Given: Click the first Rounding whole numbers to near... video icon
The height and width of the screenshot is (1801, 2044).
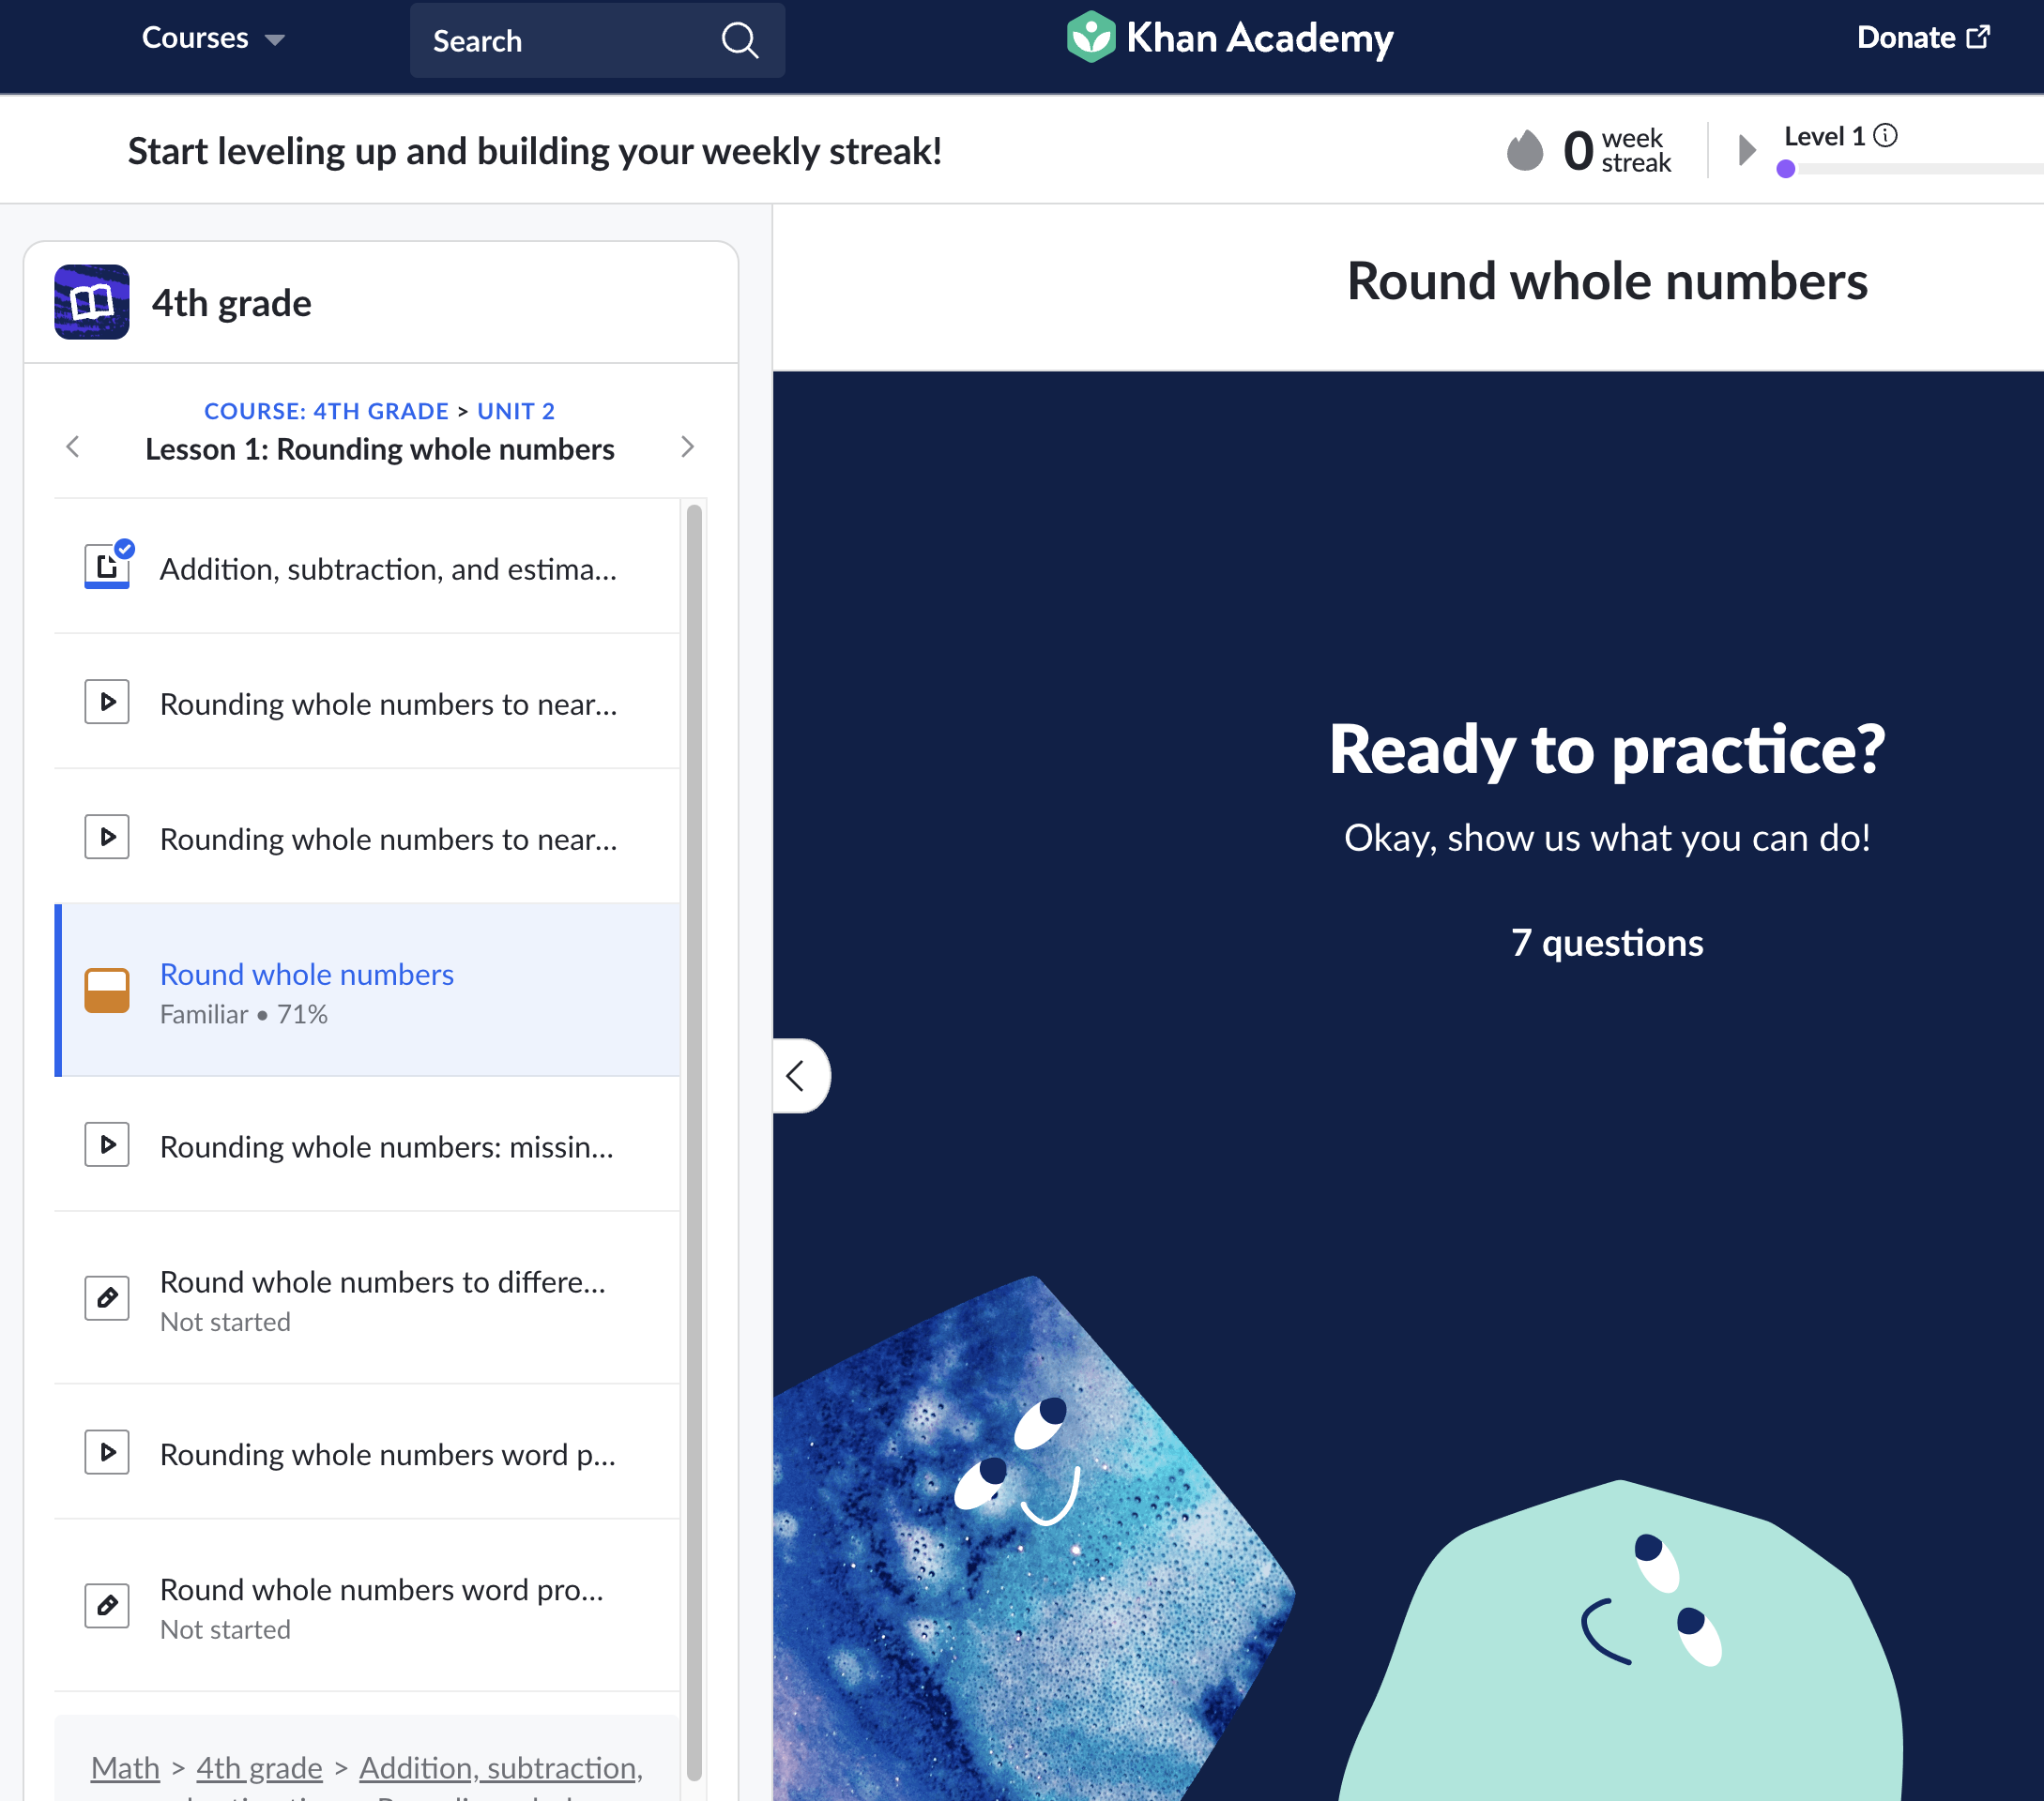Looking at the screenshot, I should click(107, 702).
